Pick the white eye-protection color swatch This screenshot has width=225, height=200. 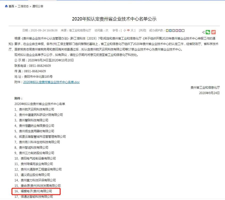tap(183, 30)
